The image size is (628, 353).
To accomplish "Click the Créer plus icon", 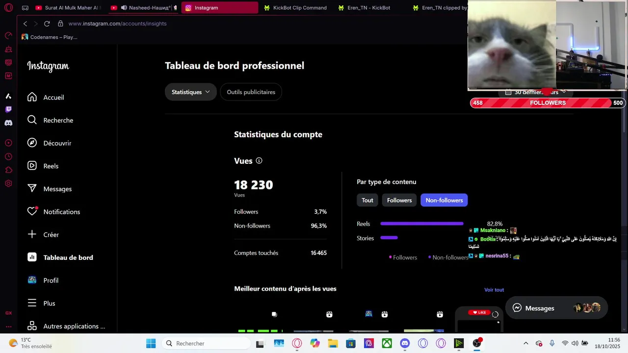I will coord(32,234).
